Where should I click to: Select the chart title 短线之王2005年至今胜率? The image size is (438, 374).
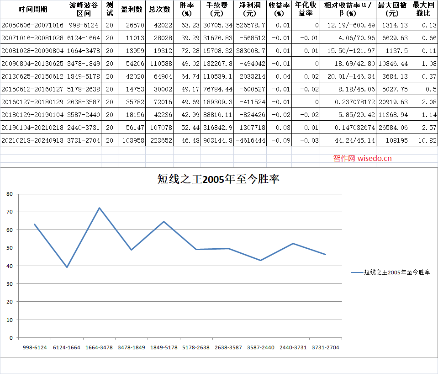218,180
